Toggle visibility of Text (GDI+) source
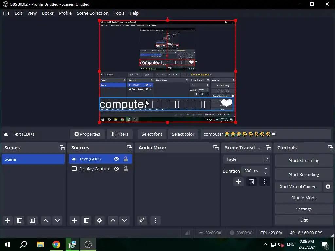The height and width of the screenshot is (251, 335). point(116,159)
